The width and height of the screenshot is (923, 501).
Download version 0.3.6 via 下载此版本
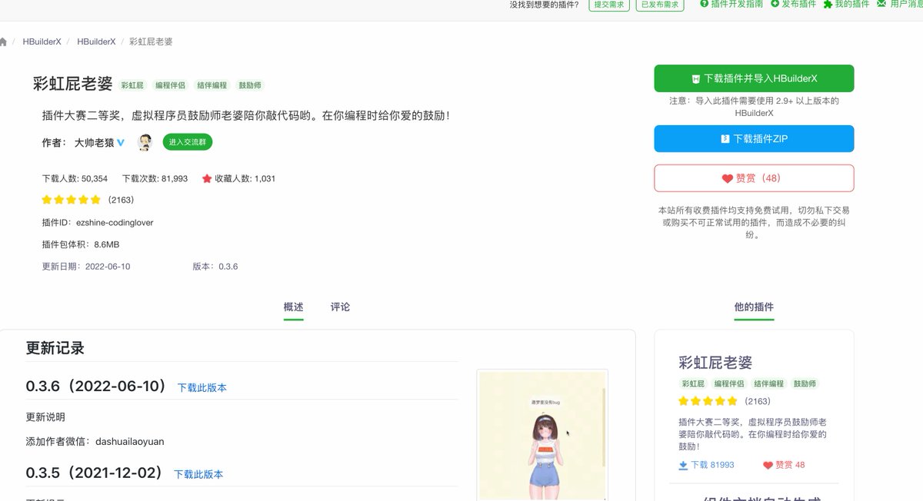click(202, 388)
